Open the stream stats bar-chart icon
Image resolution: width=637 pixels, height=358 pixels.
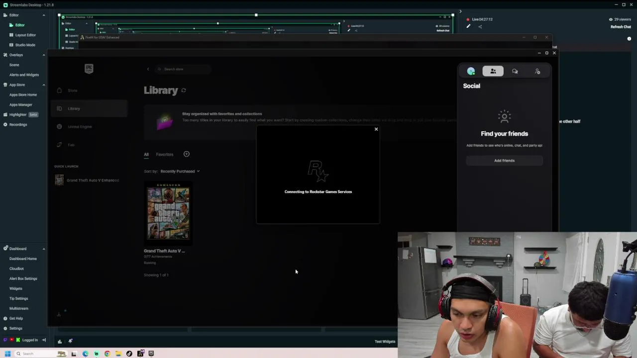click(60, 341)
